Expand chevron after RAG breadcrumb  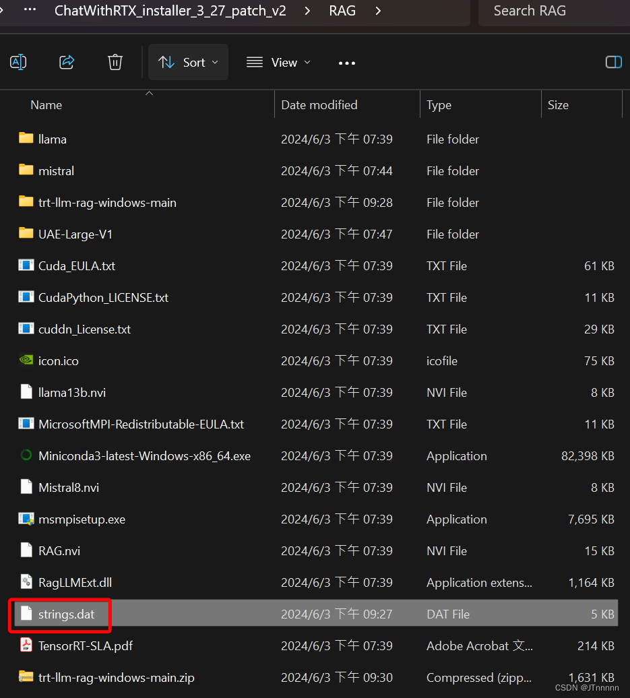(378, 11)
